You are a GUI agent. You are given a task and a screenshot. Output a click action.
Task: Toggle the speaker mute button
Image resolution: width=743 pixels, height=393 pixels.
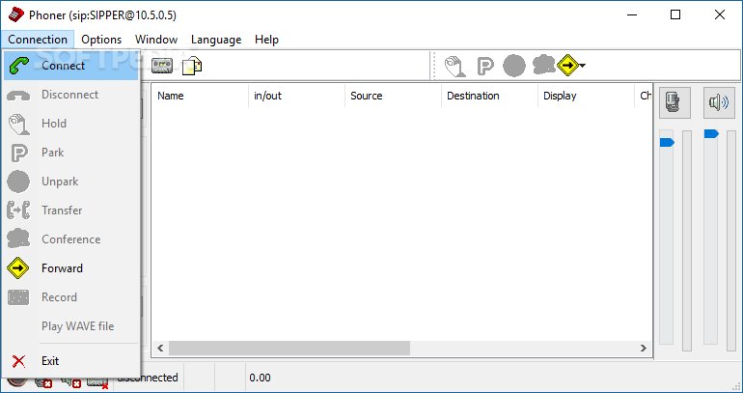click(719, 102)
